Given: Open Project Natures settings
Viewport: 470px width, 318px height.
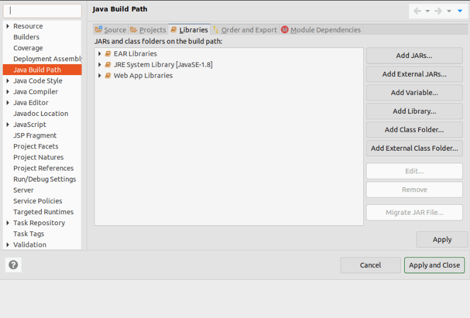Looking at the screenshot, I should [x=38, y=157].
